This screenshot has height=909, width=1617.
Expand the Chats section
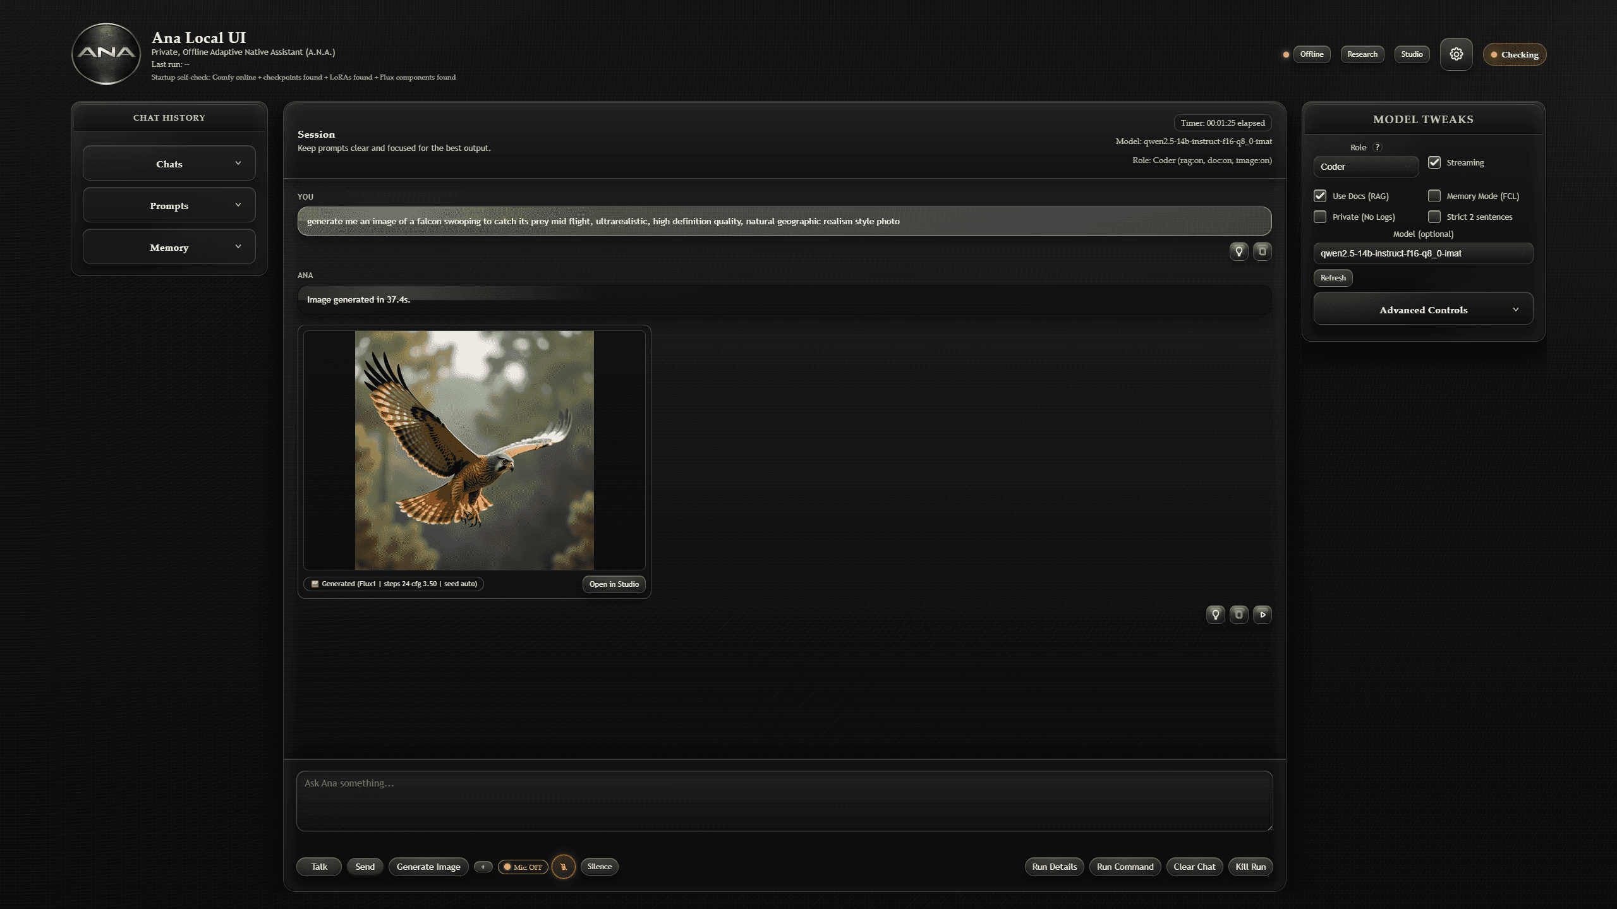169,164
